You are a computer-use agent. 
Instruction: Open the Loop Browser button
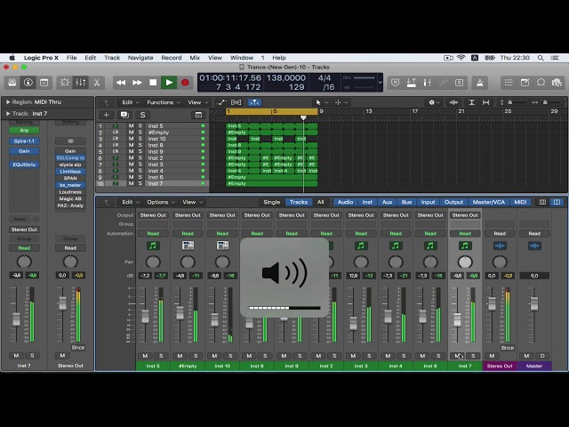click(541, 83)
